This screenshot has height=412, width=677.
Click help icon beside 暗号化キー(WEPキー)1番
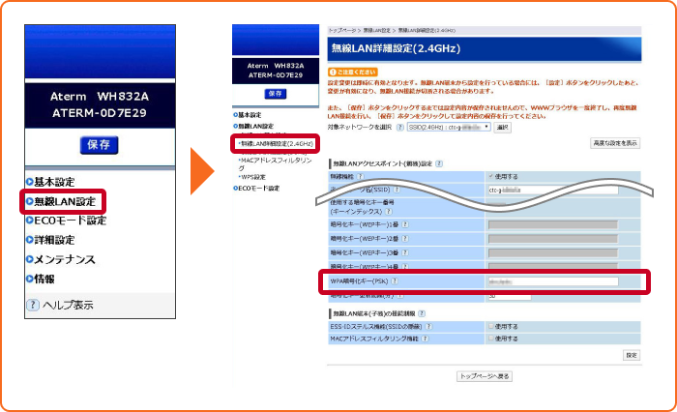coord(405,223)
